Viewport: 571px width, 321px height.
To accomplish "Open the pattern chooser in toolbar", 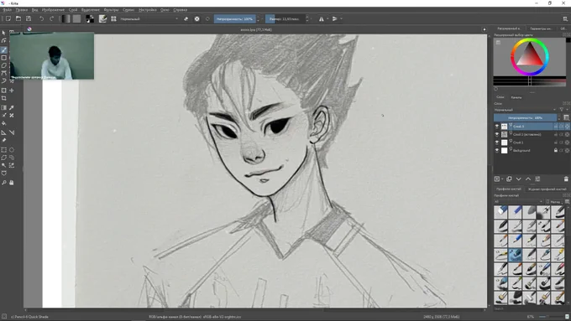I will pyautogui.click(x=76, y=19).
